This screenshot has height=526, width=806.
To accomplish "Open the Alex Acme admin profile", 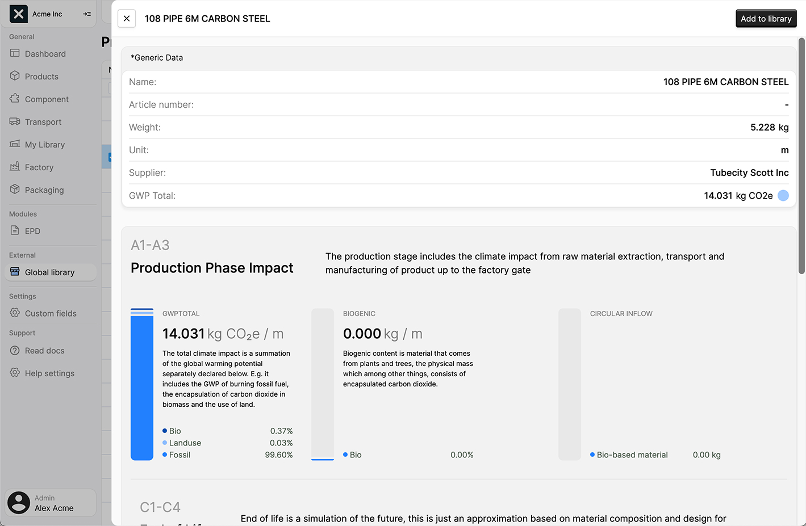I will click(51, 503).
